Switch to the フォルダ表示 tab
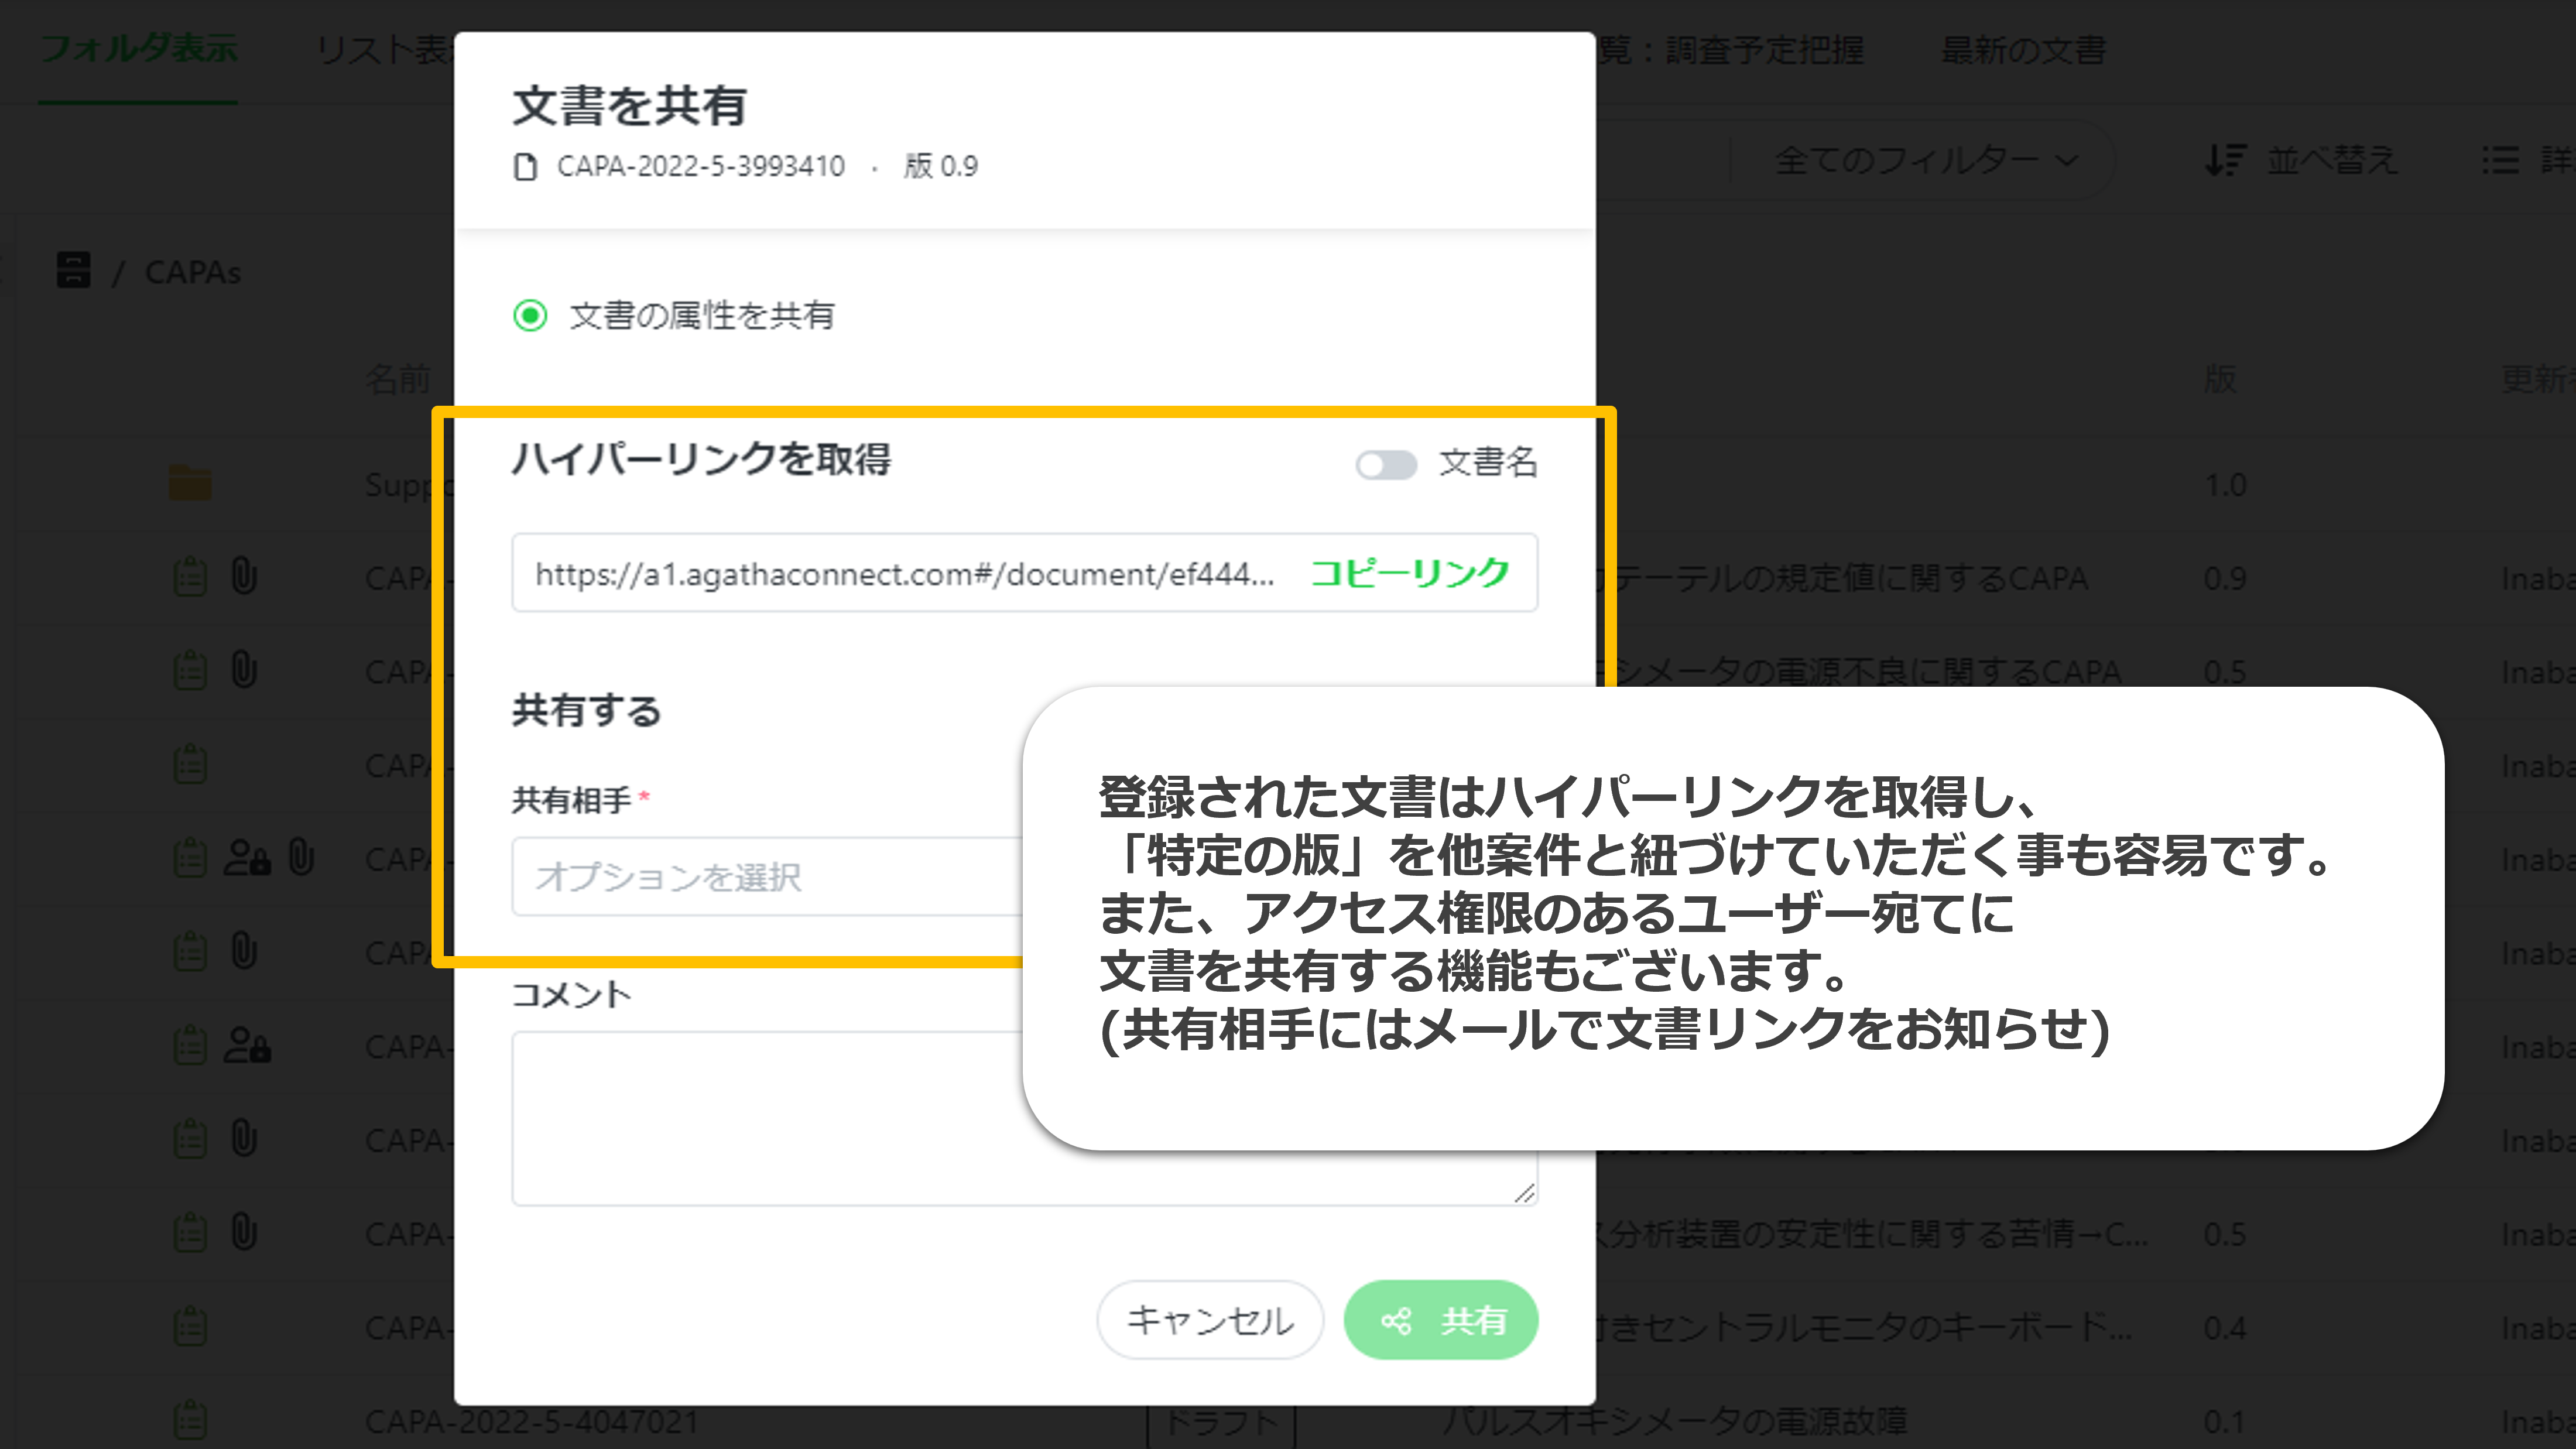Screen dimensions: 2576x1449 point(139,49)
